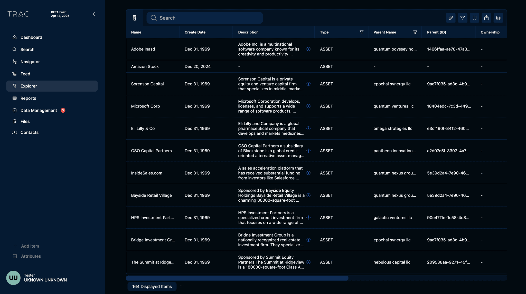526x294 pixels.
Task: Go to the Dashboard page
Action: [x=31, y=37]
